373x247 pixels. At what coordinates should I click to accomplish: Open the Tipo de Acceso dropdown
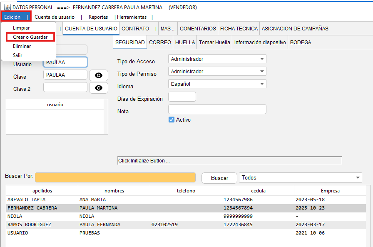pos(217,59)
